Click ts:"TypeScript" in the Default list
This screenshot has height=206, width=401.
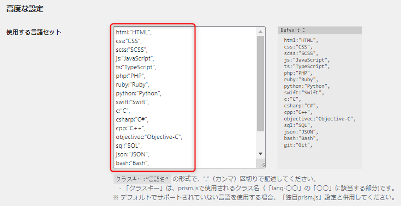(307, 66)
